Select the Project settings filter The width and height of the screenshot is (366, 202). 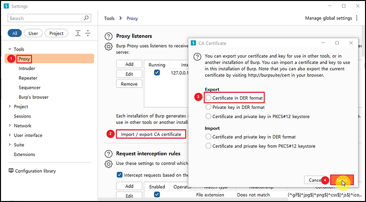point(56,33)
